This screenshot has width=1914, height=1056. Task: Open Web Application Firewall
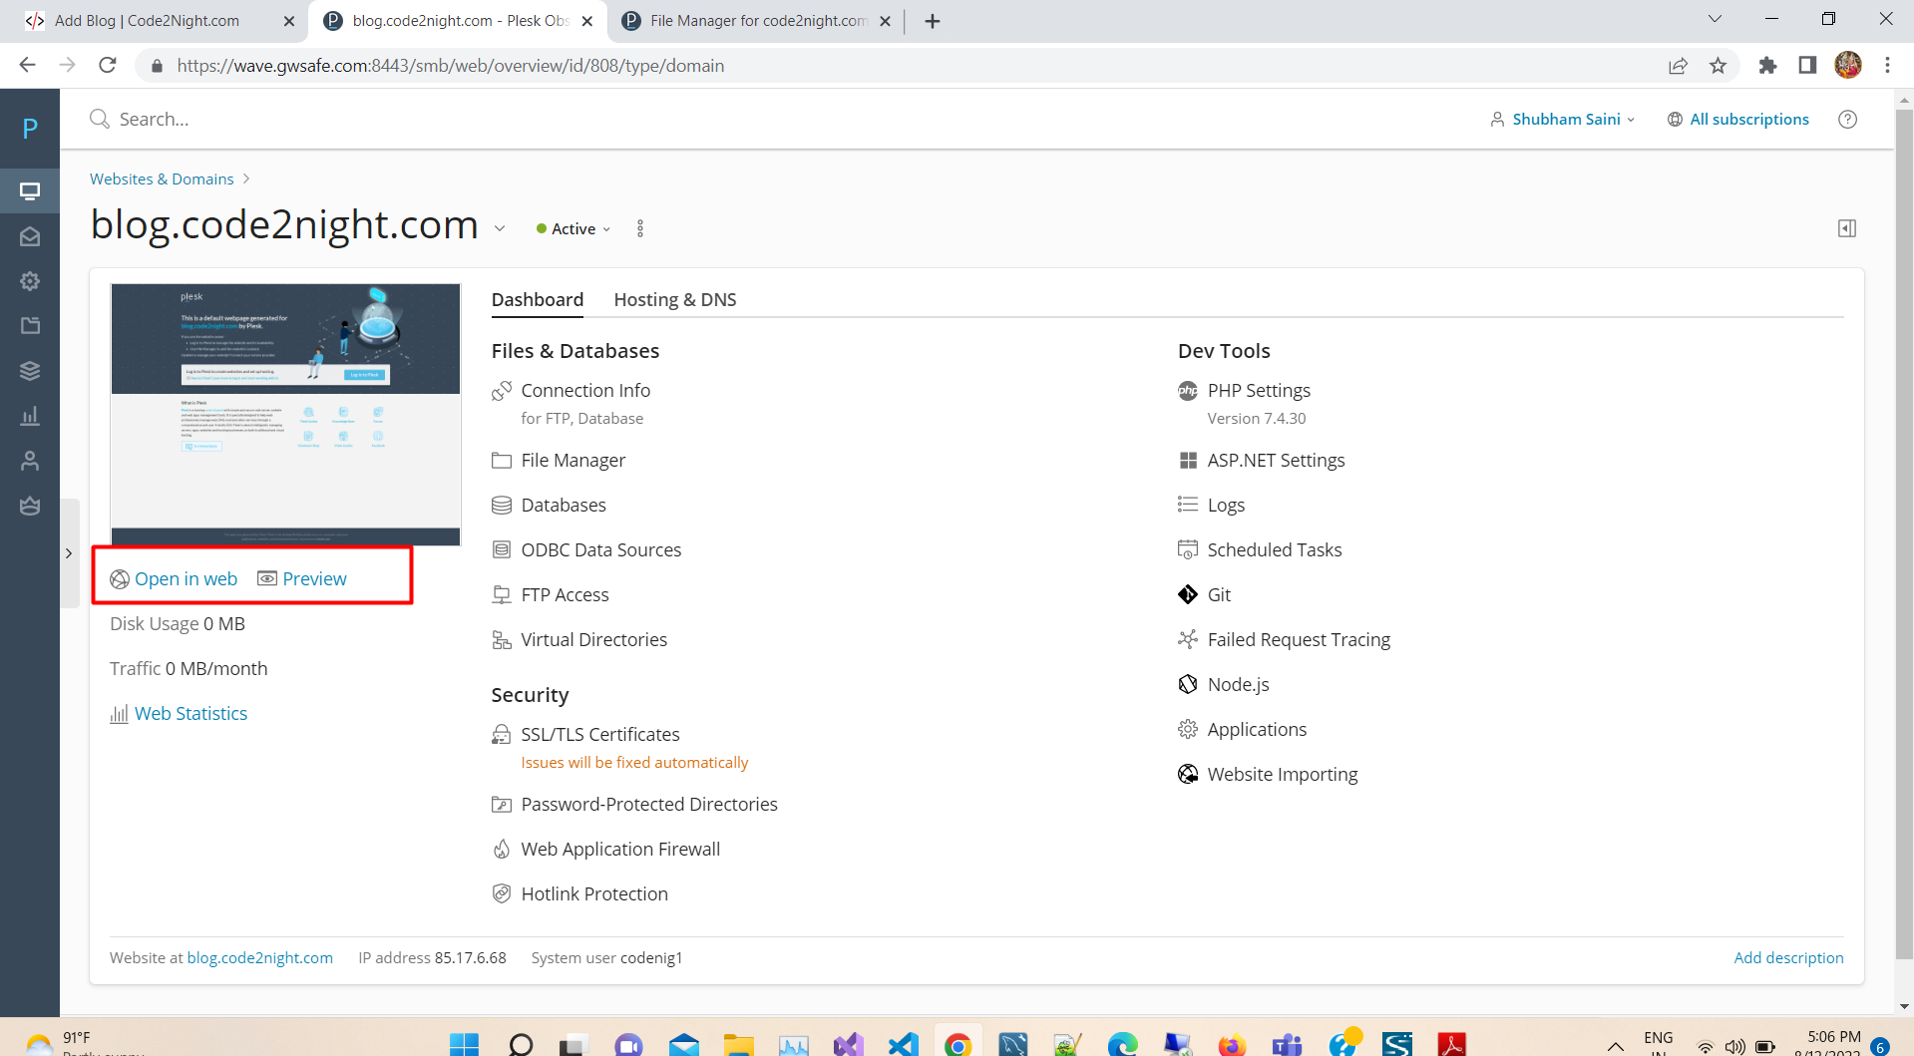point(620,850)
